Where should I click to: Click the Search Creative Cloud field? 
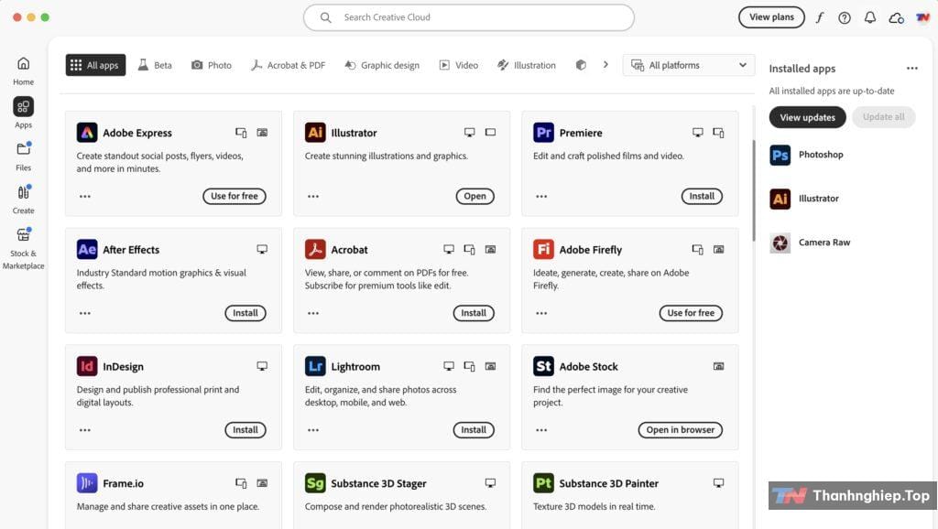469,17
